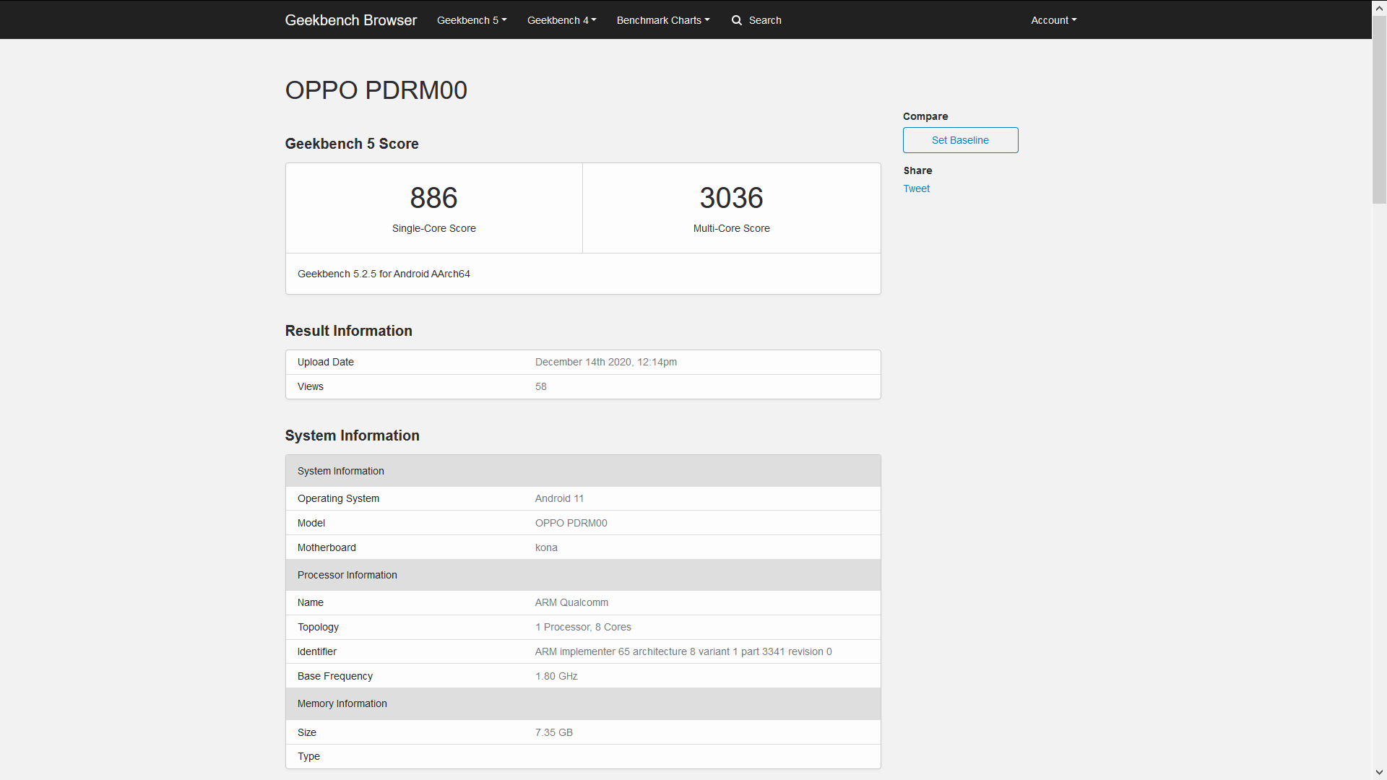Image resolution: width=1387 pixels, height=780 pixels.
Task: Click the topology '1 Processor, 8 Cores'
Action: point(583,627)
